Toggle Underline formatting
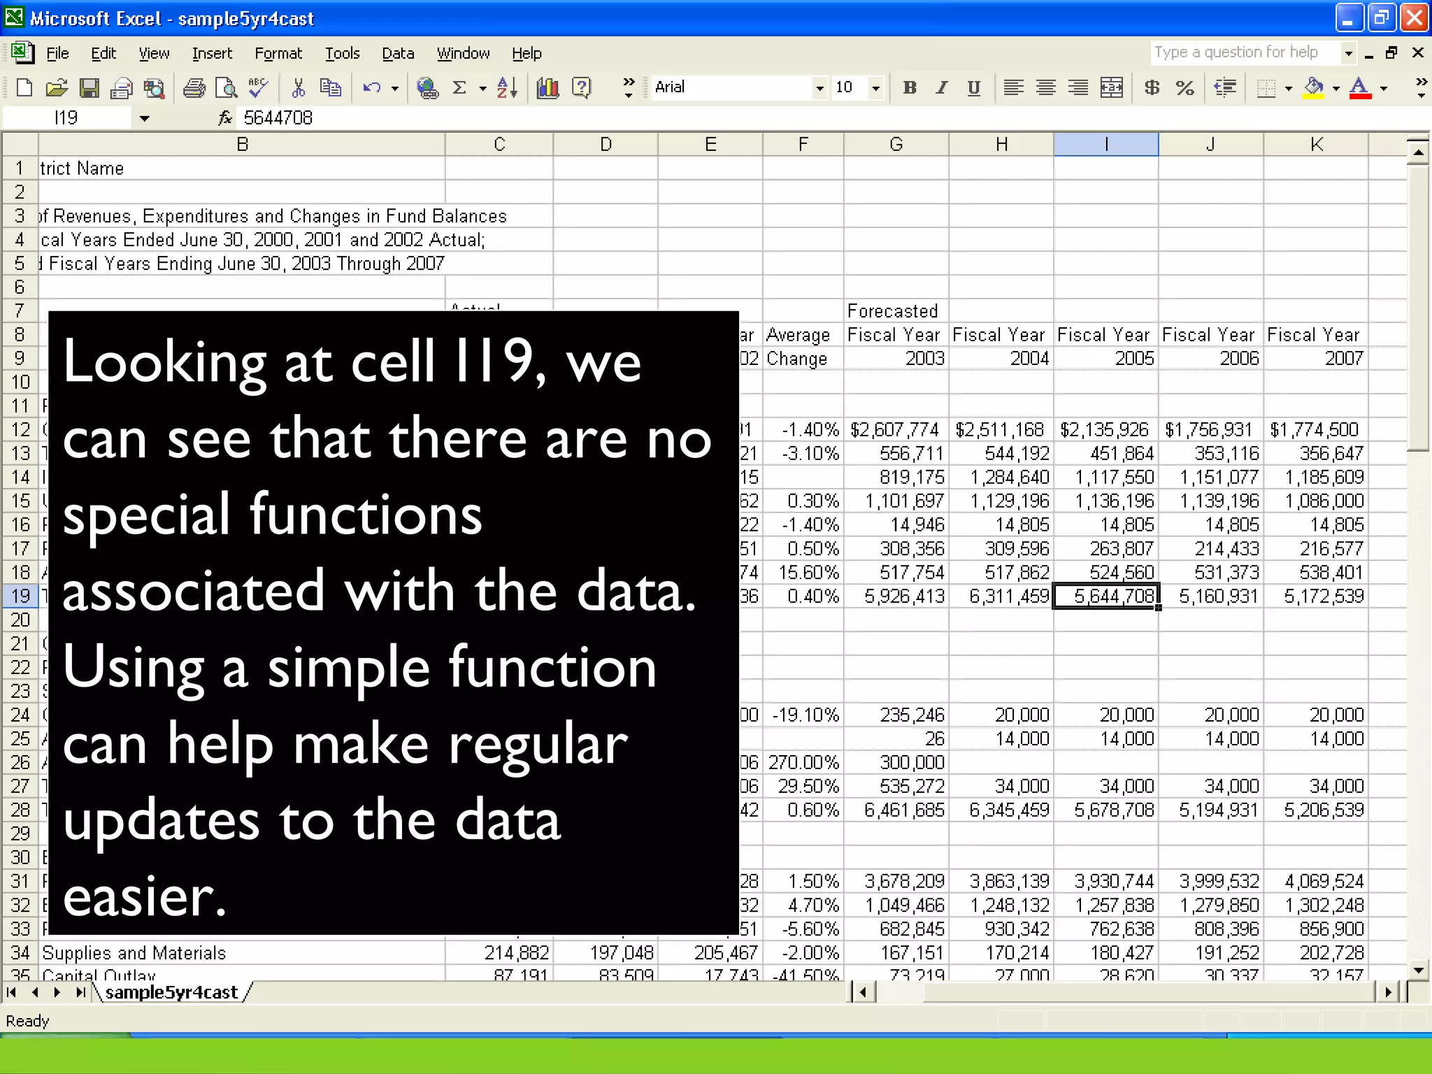 pyautogui.click(x=974, y=87)
